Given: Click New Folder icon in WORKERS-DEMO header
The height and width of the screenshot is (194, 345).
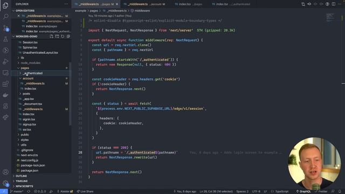Looking at the screenshot, I should (x=57, y=36).
